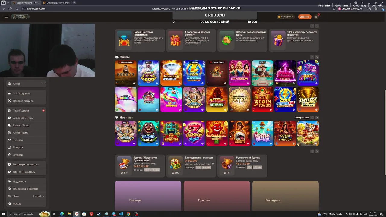This screenshot has height=217, width=386.
Task: Open Спорт Промо sidebar item
Action: [26, 133]
